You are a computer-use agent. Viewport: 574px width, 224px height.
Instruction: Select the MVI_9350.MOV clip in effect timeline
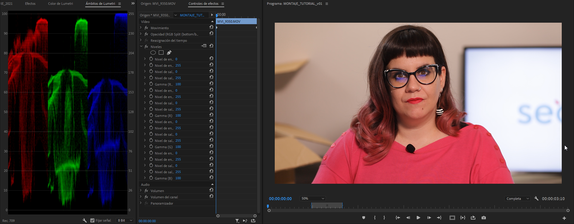click(236, 21)
